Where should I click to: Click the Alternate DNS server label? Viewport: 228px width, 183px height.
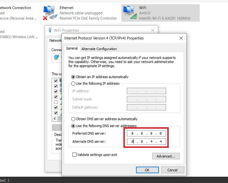tap(89, 142)
